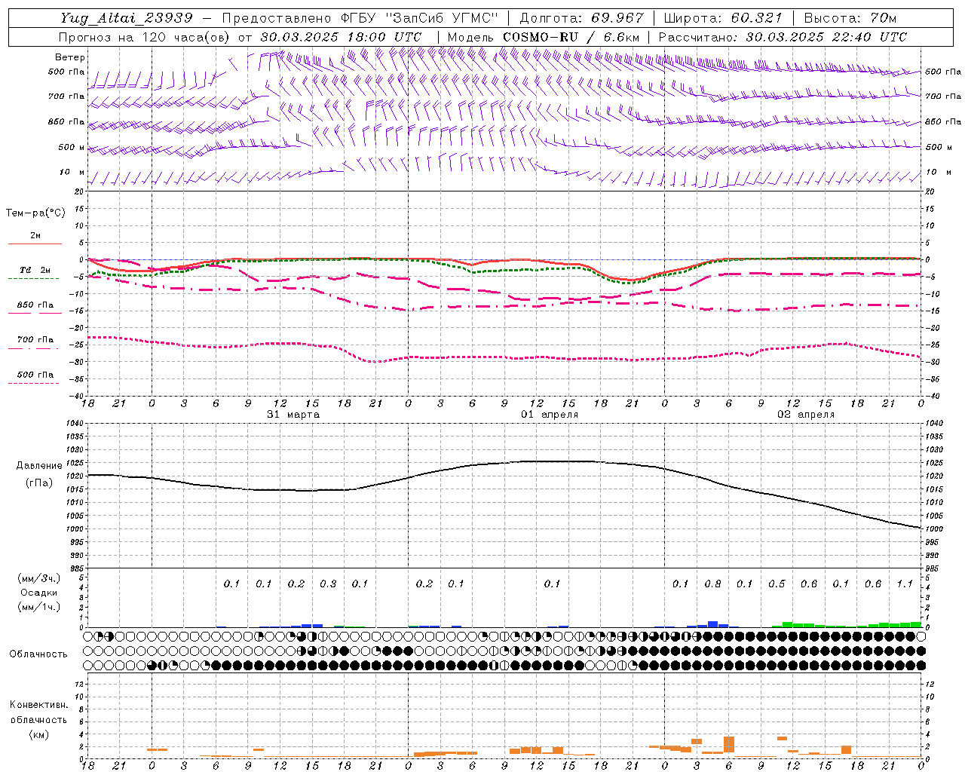Click the Тем-ра(°C) axis title
Screen dimensions: 965x772
(35, 213)
